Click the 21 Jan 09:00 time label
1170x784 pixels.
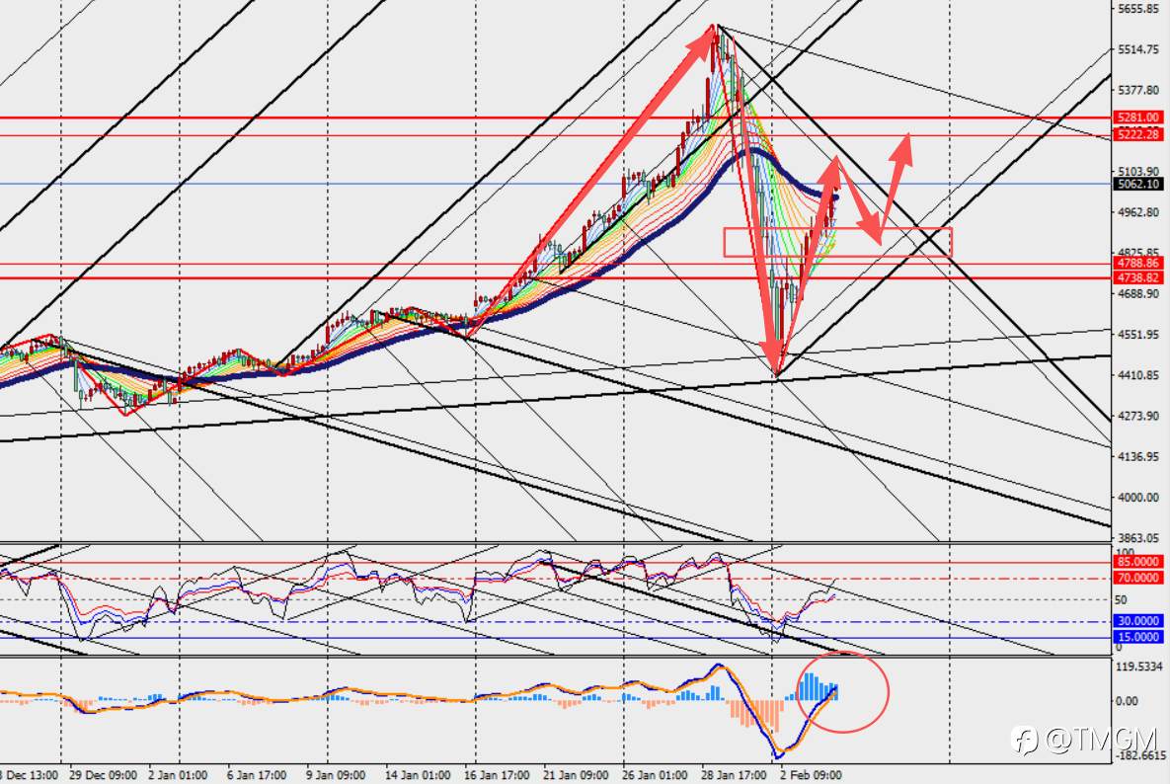click(x=576, y=776)
